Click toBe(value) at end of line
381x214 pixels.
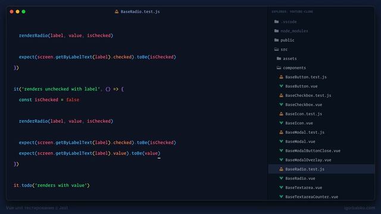pyautogui.click(x=146, y=153)
